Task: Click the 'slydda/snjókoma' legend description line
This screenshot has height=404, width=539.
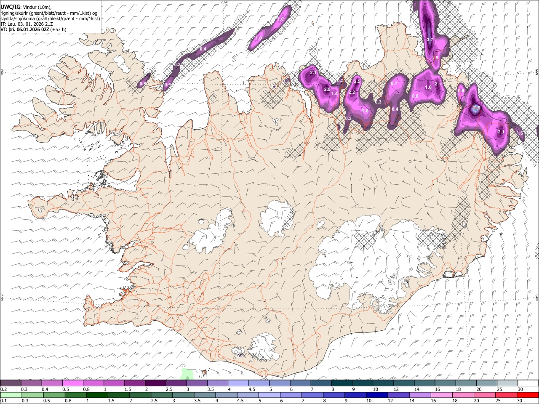Action: pos(51,19)
